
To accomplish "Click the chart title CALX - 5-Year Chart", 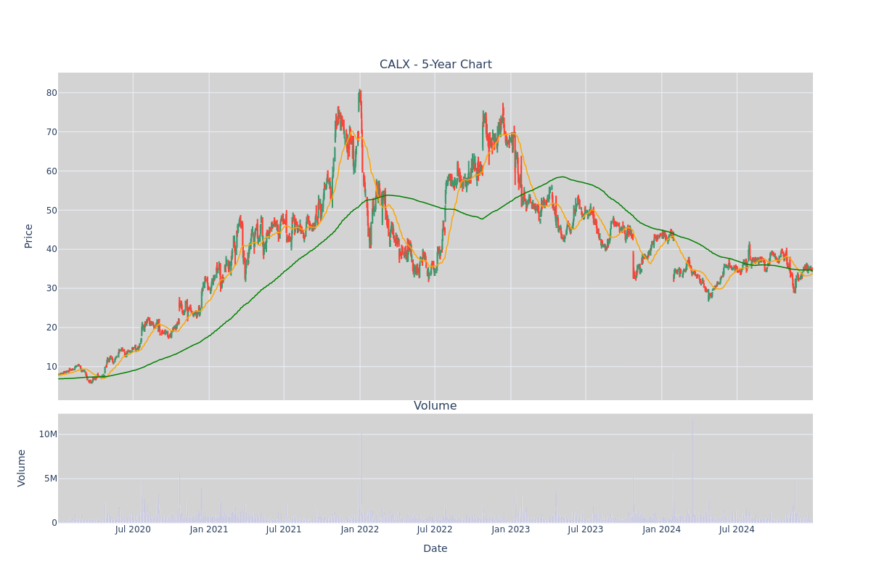I will pos(435,65).
